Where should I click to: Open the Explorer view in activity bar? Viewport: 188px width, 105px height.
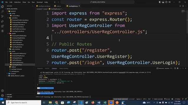coord(2,7)
